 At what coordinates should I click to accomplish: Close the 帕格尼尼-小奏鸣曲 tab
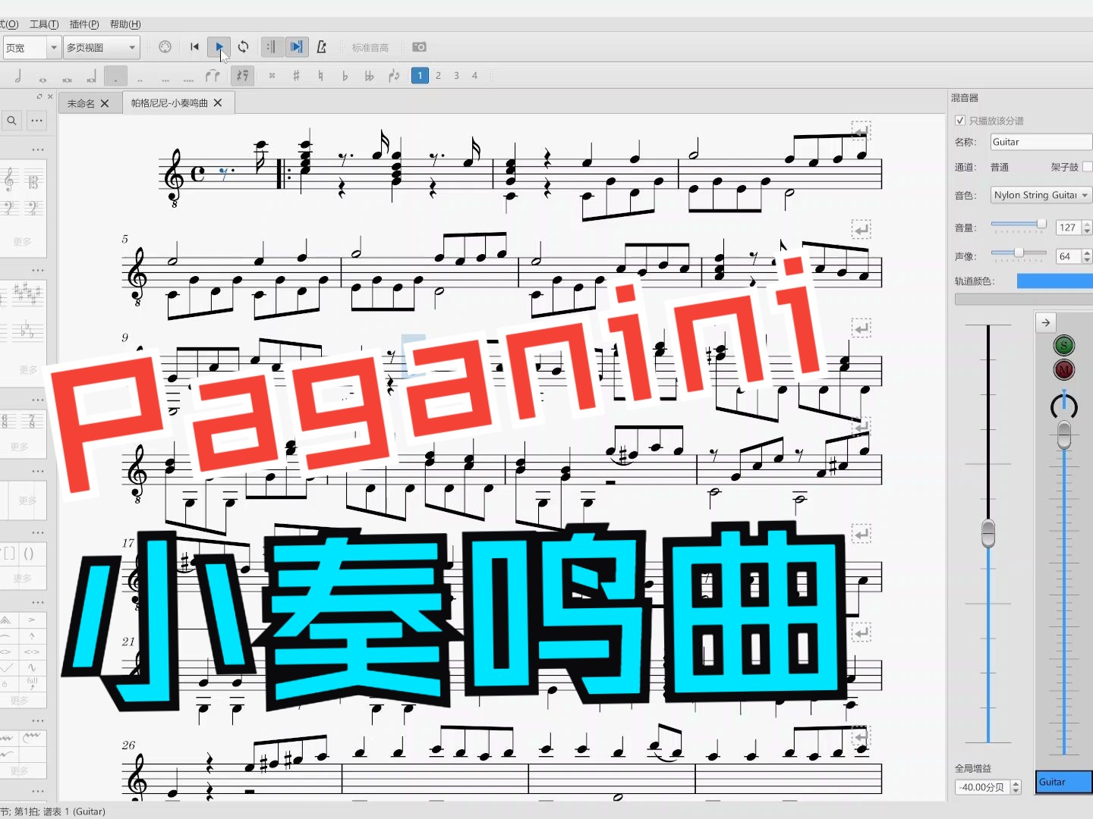[218, 102]
